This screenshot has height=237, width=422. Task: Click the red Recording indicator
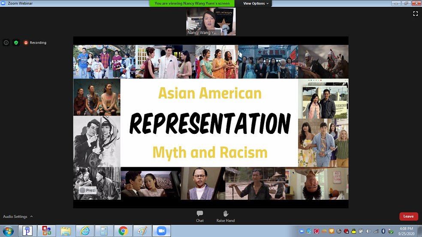(x=35, y=42)
